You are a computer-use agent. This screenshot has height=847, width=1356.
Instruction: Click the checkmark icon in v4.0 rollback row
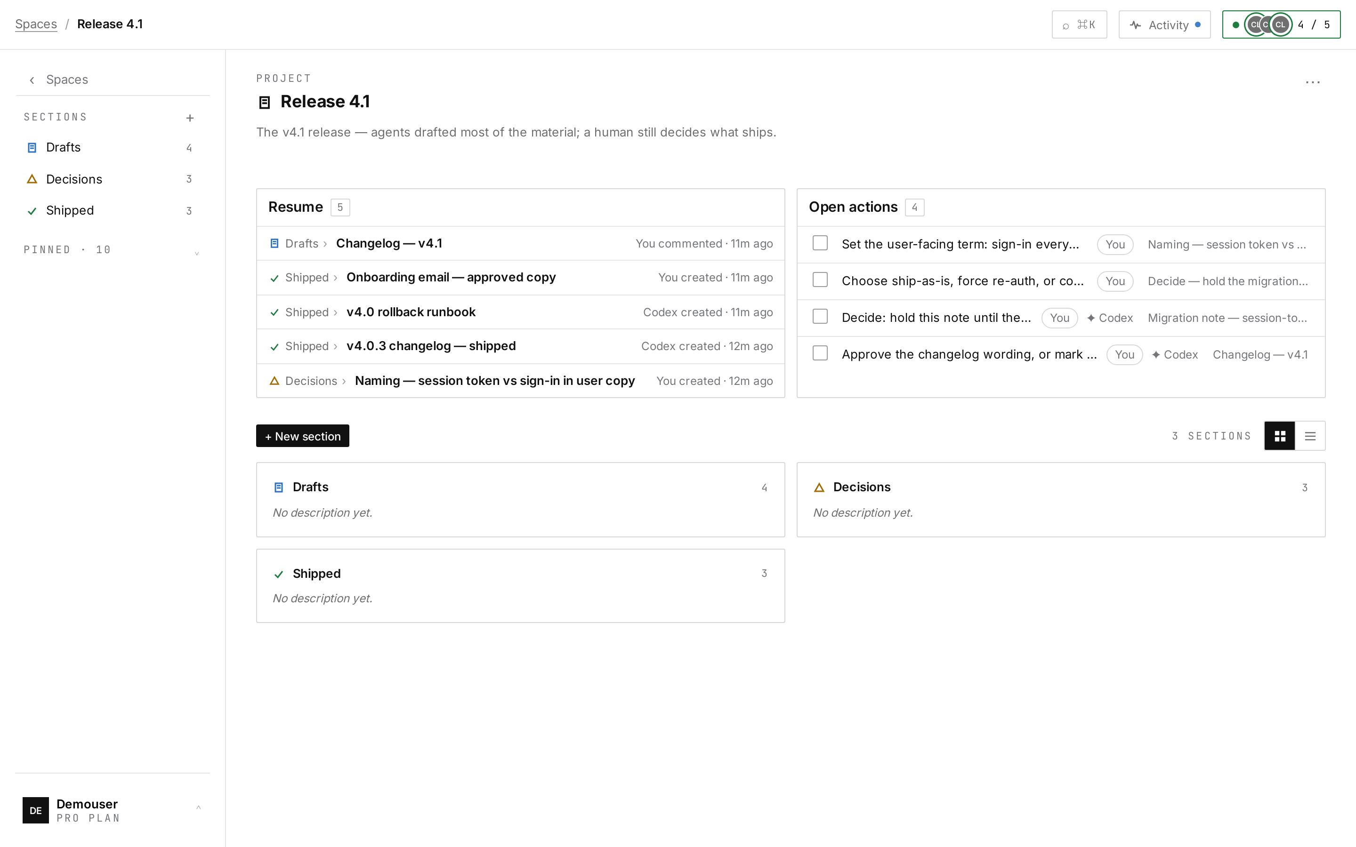tap(274, 312)
